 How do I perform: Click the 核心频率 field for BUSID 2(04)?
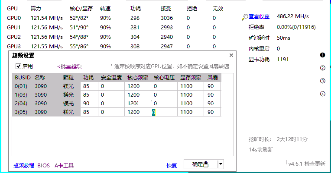click(138, 104)
